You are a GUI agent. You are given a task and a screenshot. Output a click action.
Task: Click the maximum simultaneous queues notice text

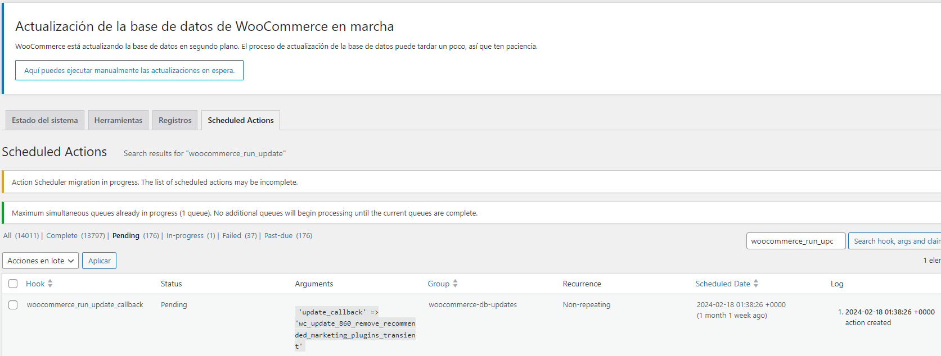pyautogui.click(x=245, y=213)
